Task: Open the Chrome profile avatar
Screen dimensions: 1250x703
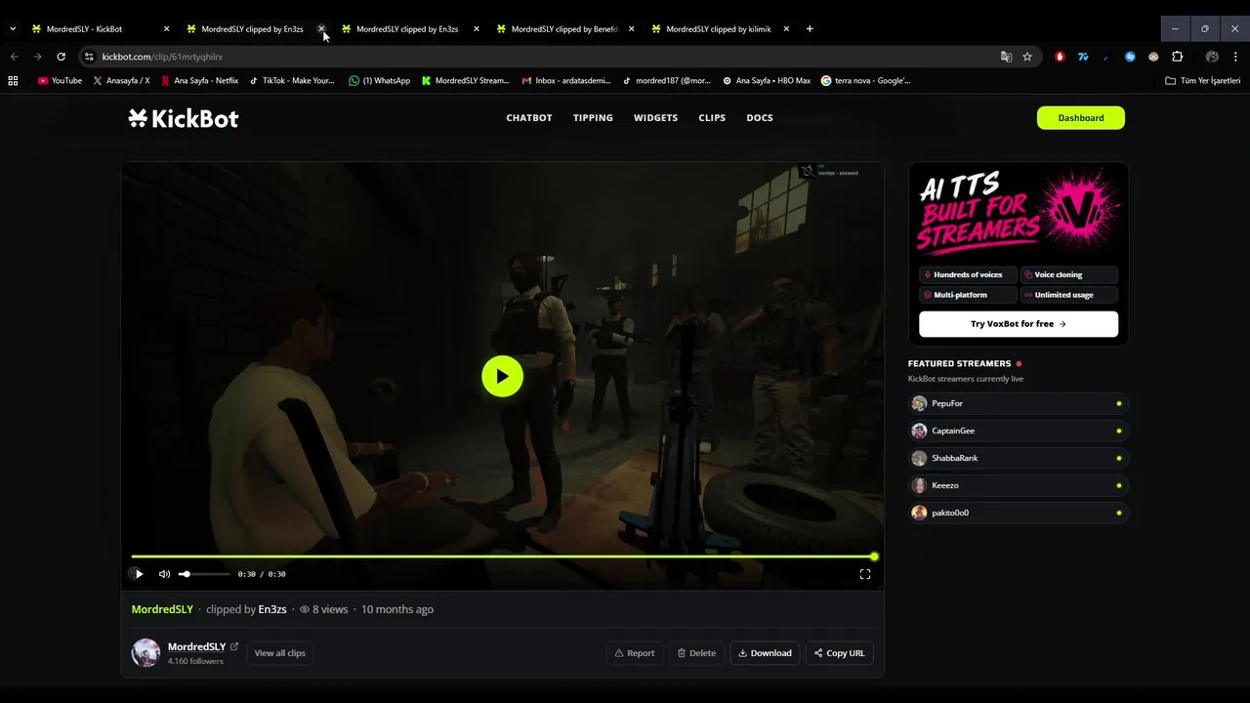Action: [1212, 57]
